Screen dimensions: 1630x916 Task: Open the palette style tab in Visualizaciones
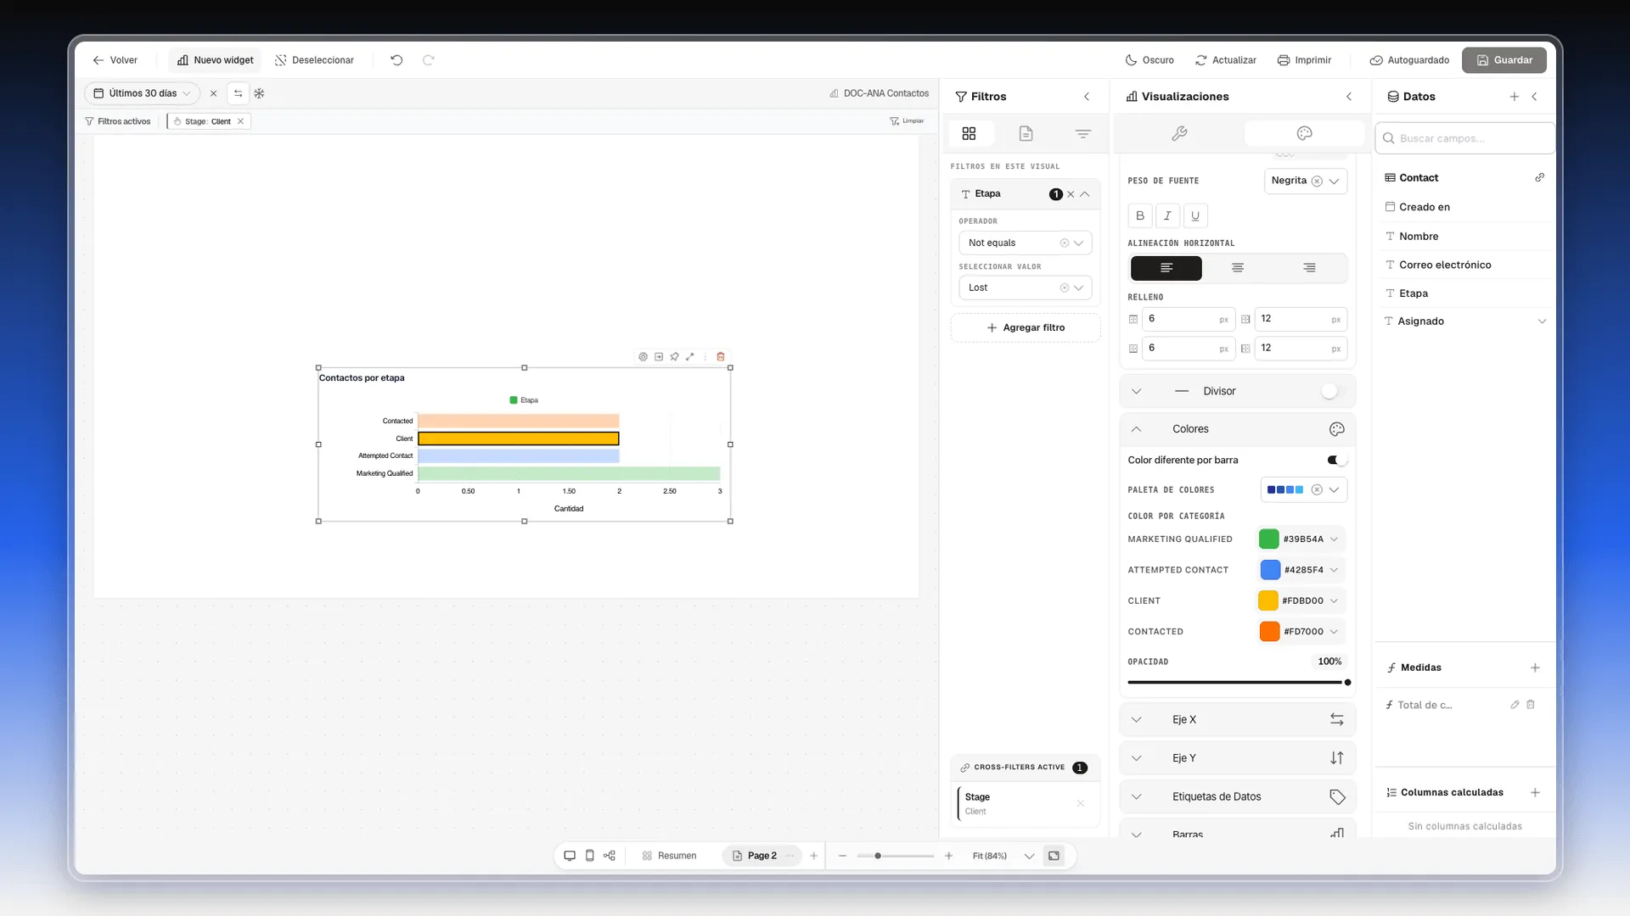point(1304,133)
